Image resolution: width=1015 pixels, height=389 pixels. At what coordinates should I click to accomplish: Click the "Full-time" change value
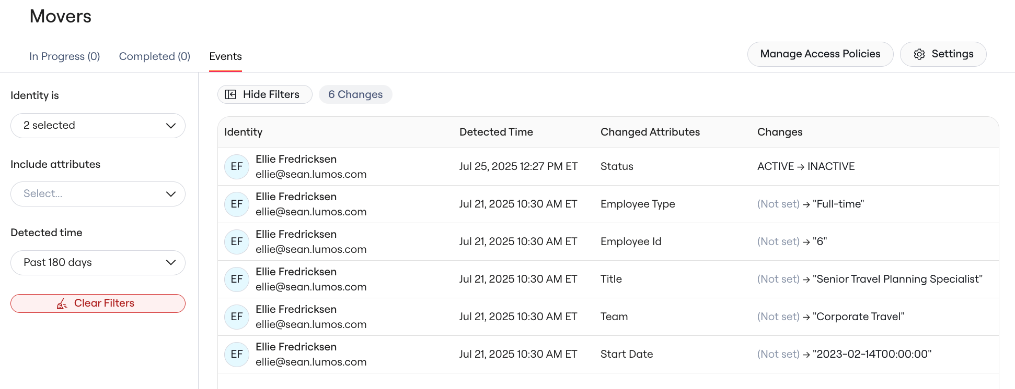(838, 204)
